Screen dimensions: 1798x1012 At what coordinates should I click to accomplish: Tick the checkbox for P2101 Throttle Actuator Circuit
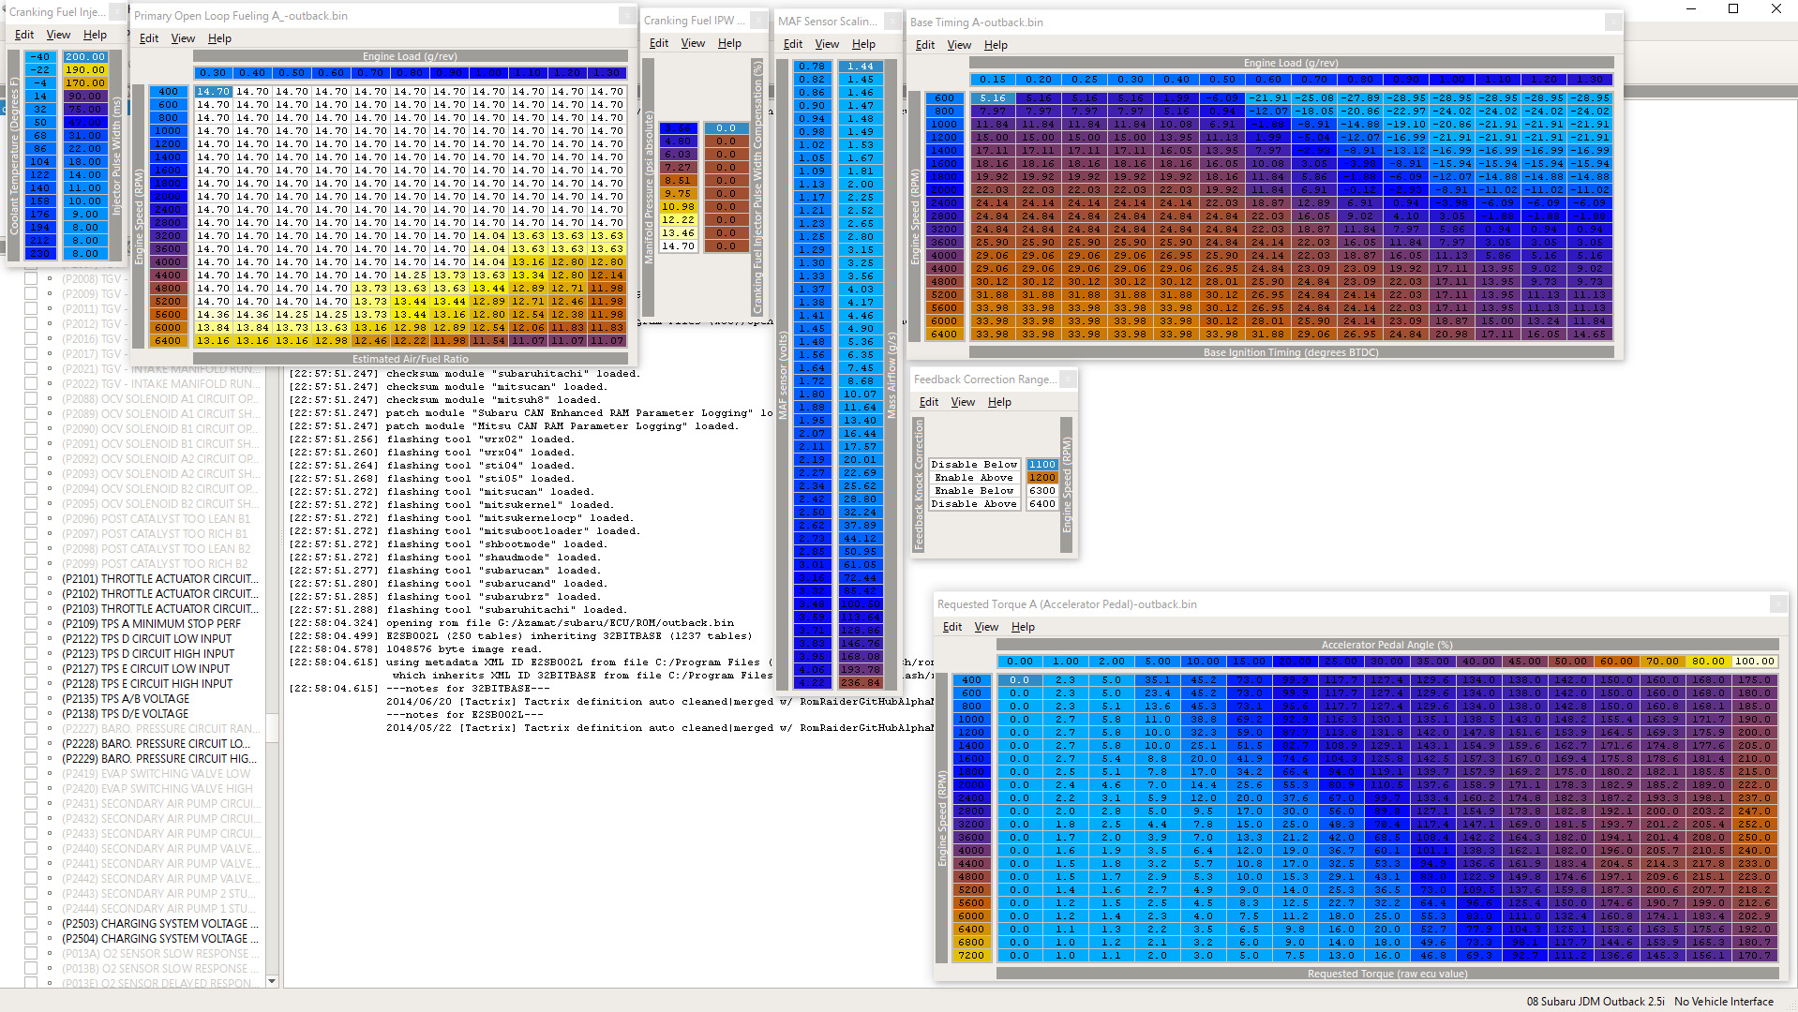point(31,579)
